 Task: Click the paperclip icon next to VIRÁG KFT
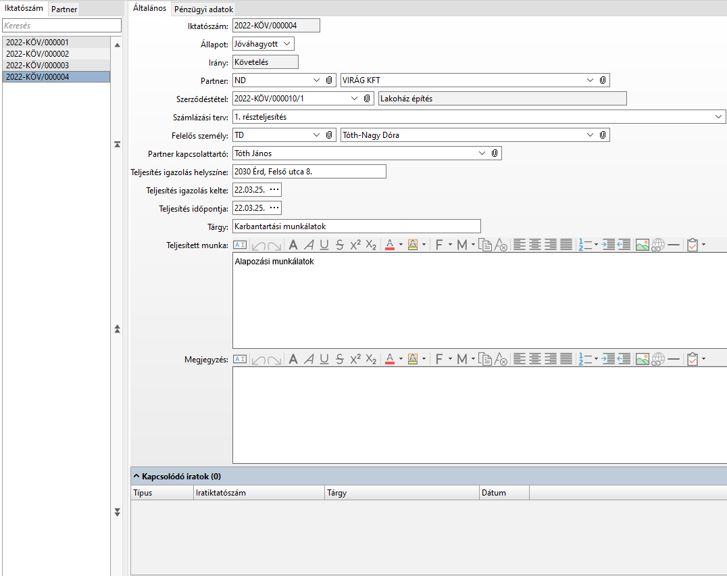(603, 80)
